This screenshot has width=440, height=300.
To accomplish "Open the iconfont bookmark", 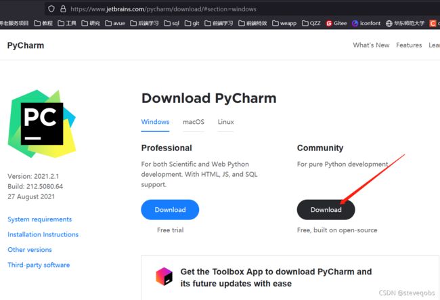I will click(366, 23).
